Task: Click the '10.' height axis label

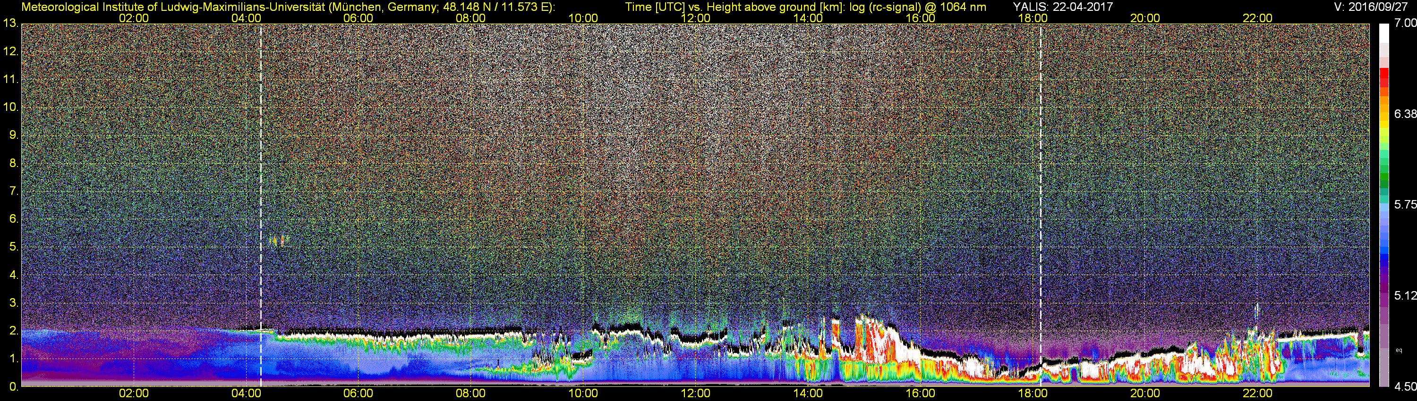Action: point(10,107)
